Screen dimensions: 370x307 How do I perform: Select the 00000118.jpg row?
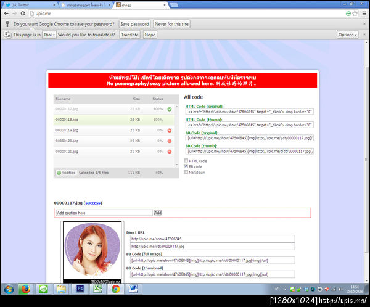[x=113, y=120]
